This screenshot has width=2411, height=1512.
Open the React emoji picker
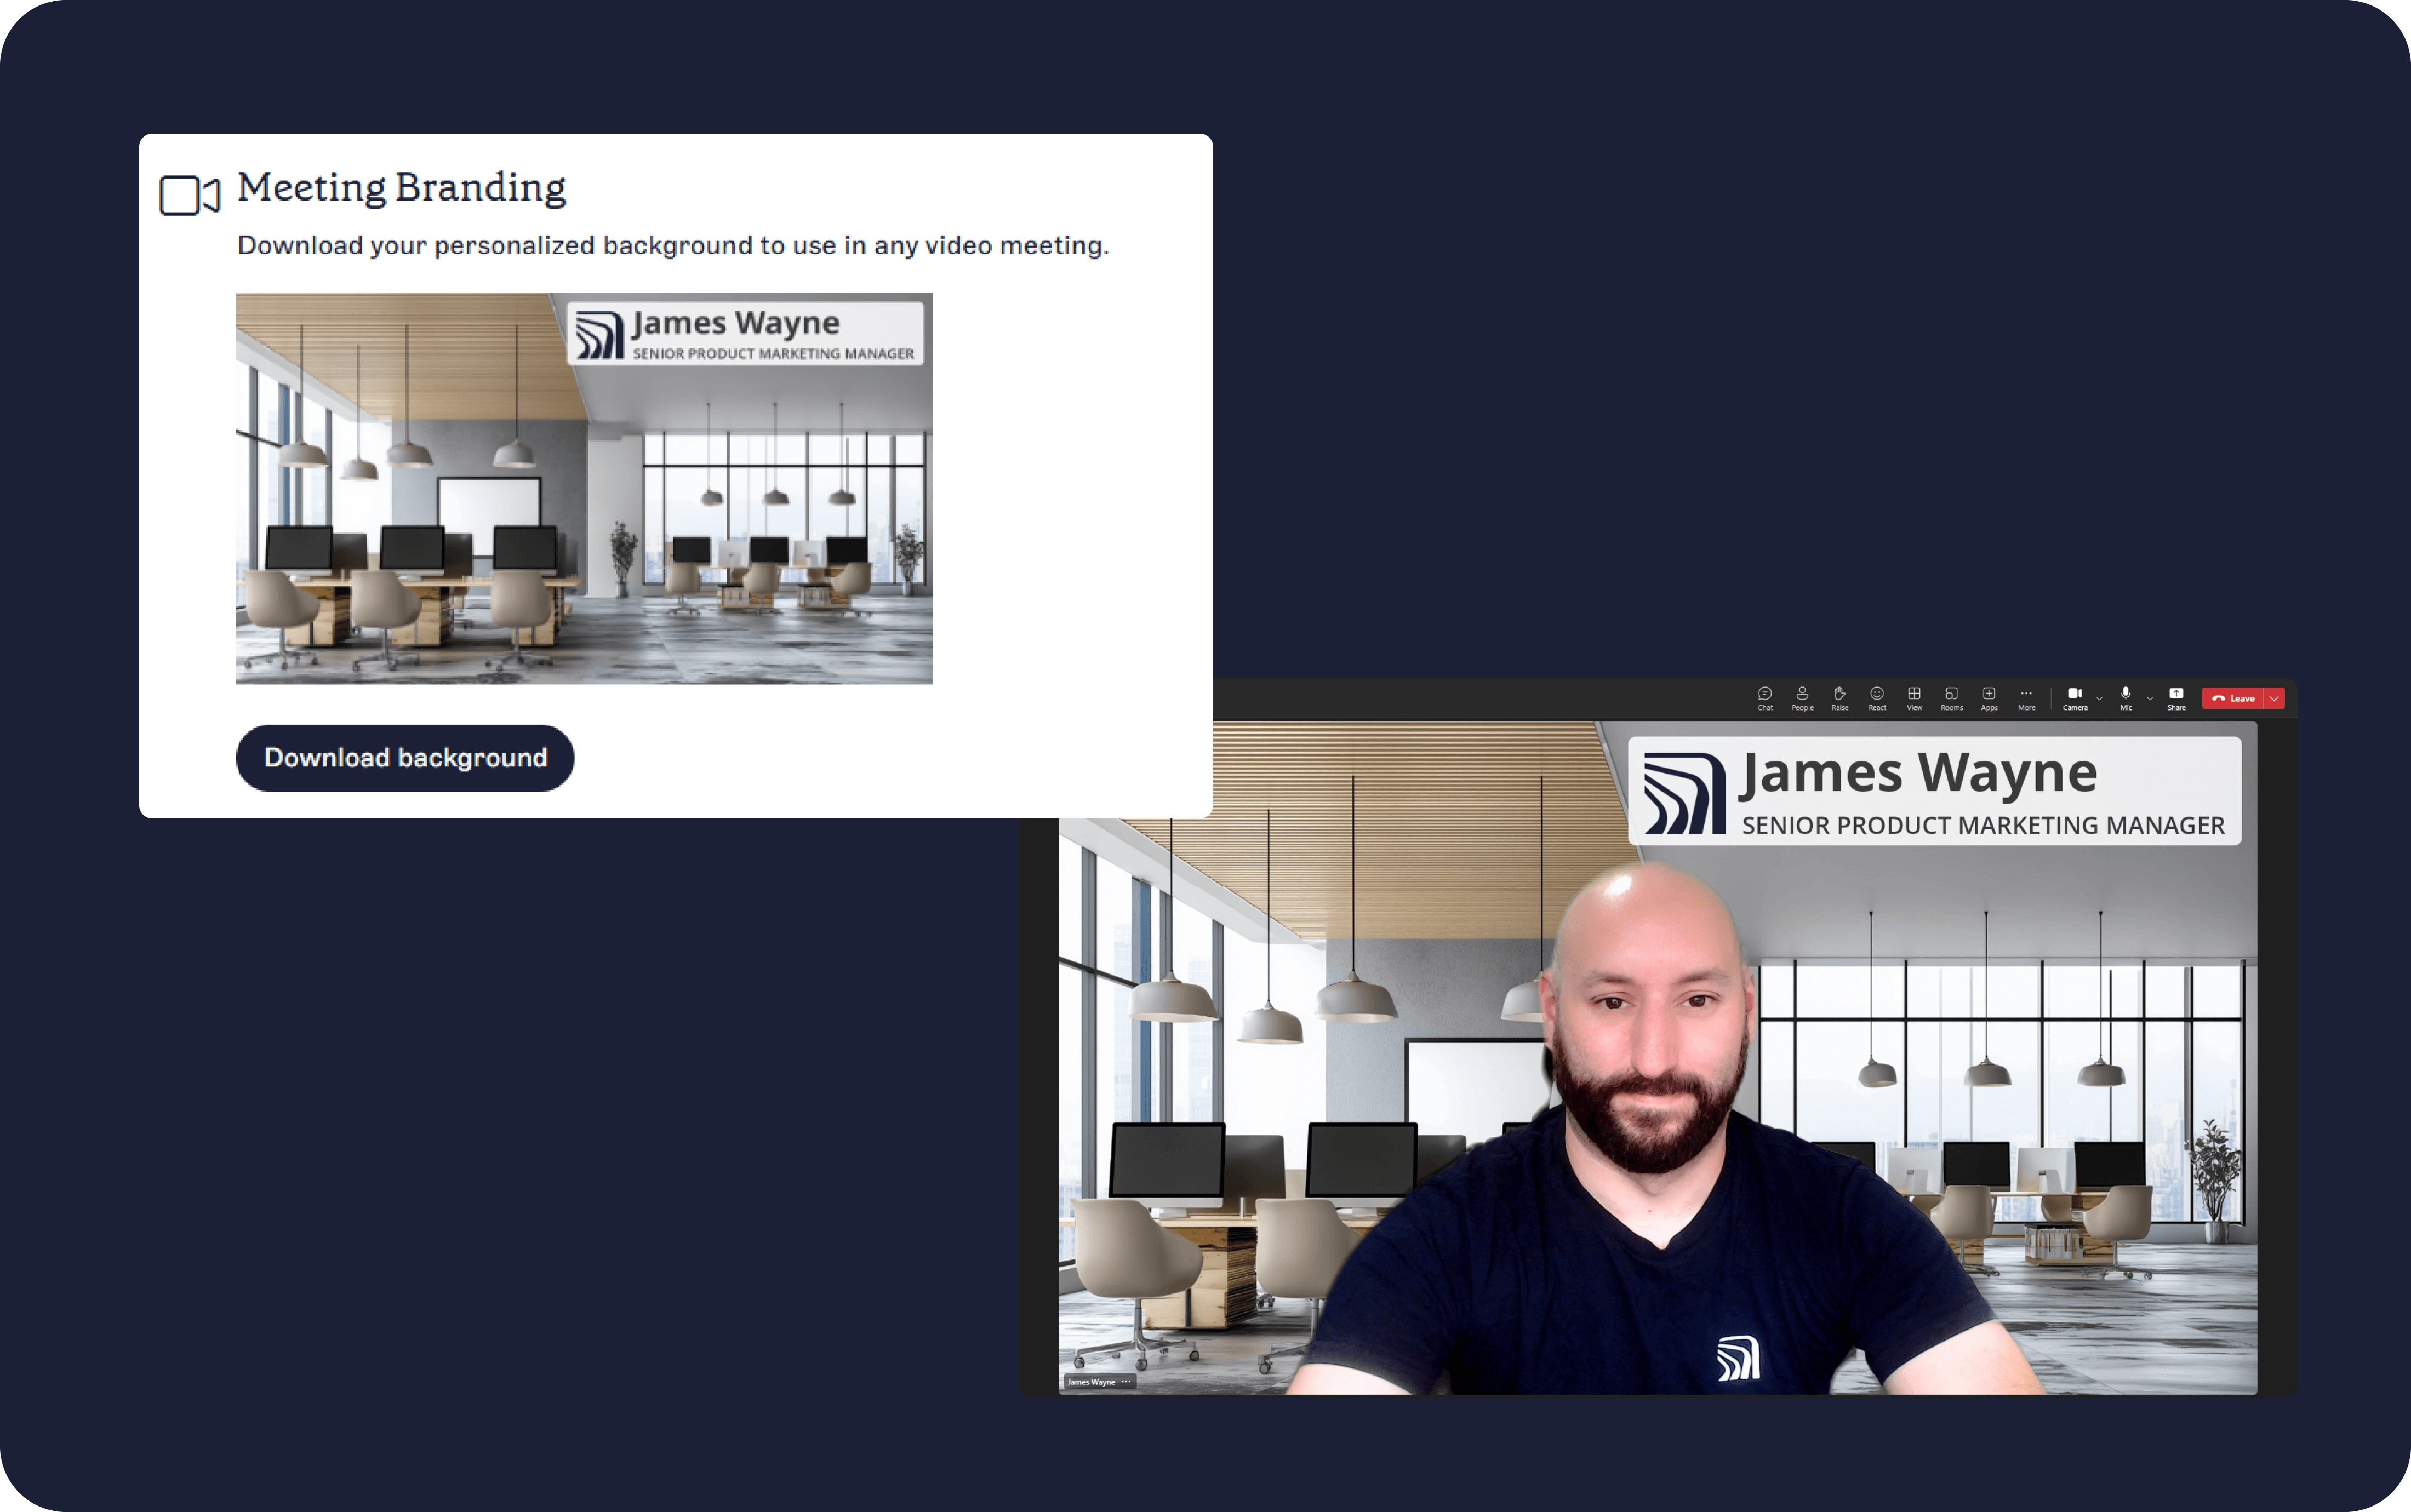tap(1878, 695)
